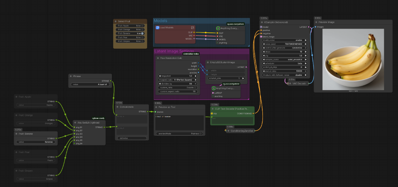Open the return_with_leftover_noise combo

click(x=285, y=75)
